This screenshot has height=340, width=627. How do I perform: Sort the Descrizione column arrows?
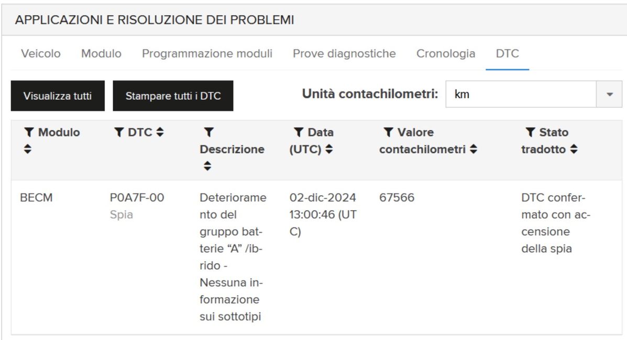point(207,166)
